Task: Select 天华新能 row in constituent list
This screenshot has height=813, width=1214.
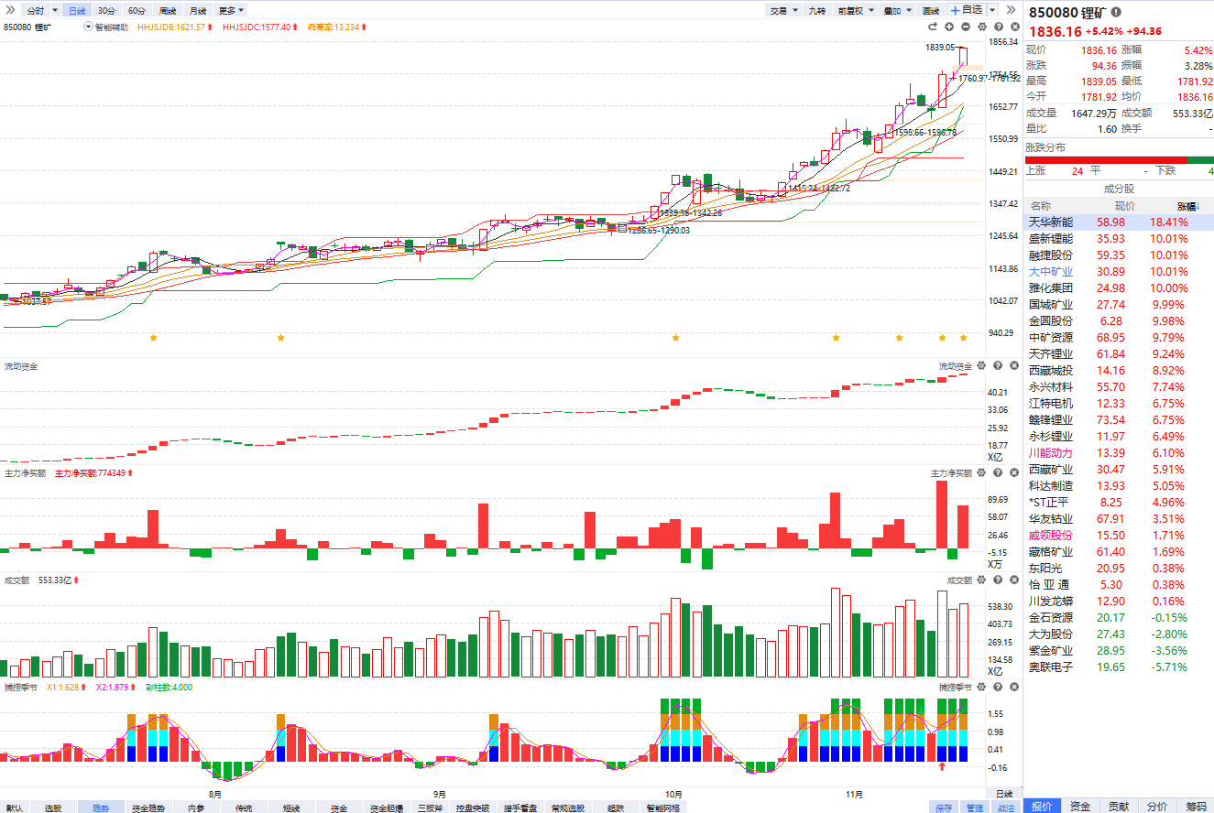Action: coord(1050,222)
